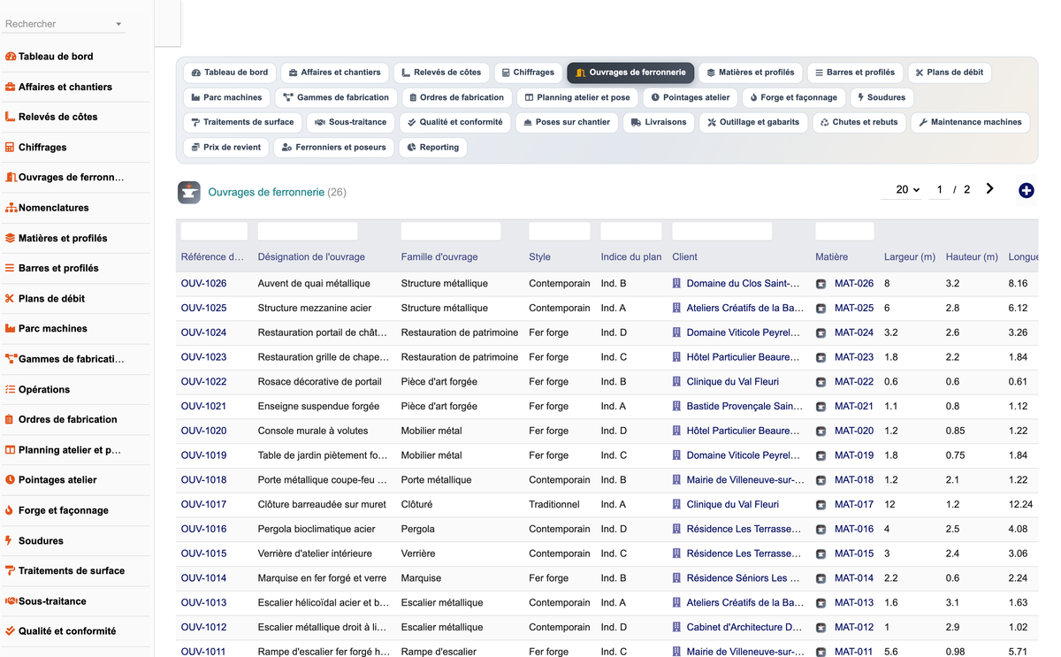Switch to the Matières et profilés tab

click(751, 73)
